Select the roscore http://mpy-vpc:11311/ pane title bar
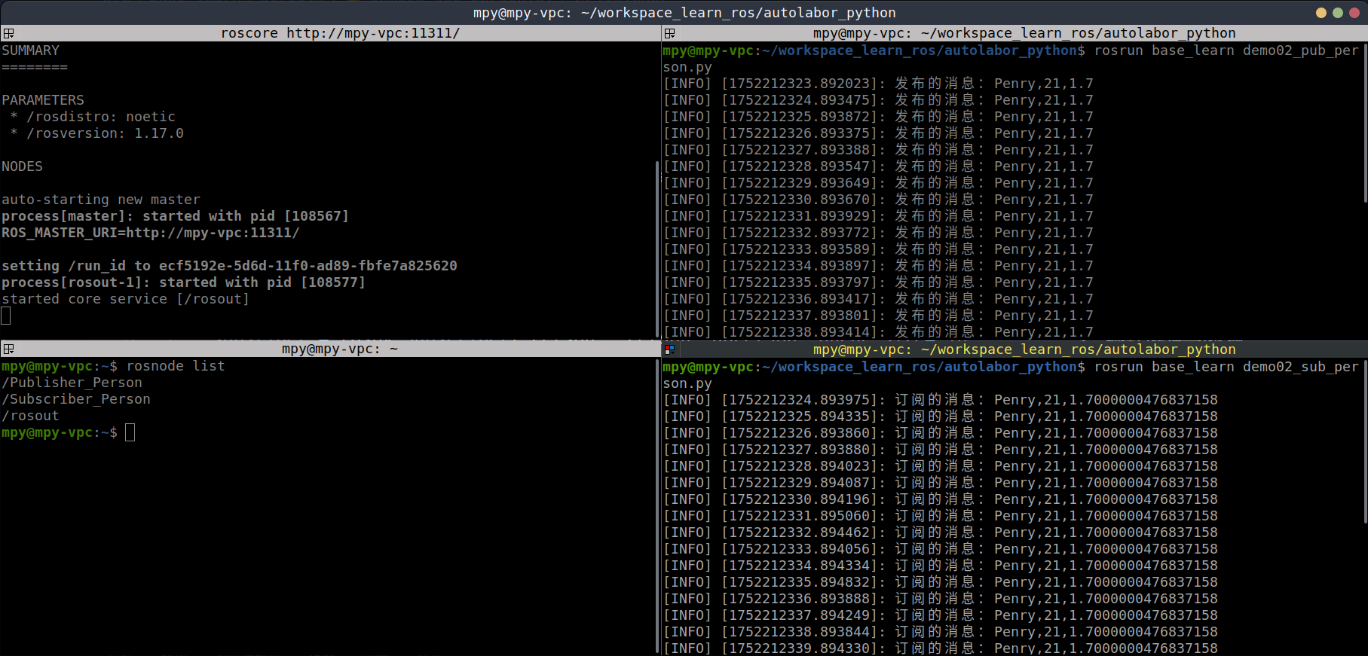The height and width of the screenshot is (656, 1368). point(339,33)
